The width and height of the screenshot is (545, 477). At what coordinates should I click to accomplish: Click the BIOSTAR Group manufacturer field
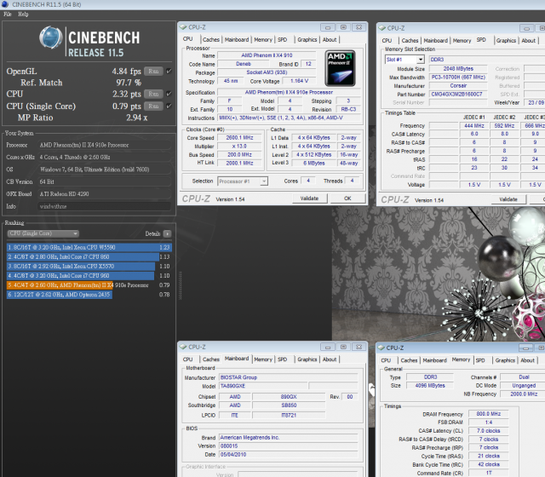(288, 377)
